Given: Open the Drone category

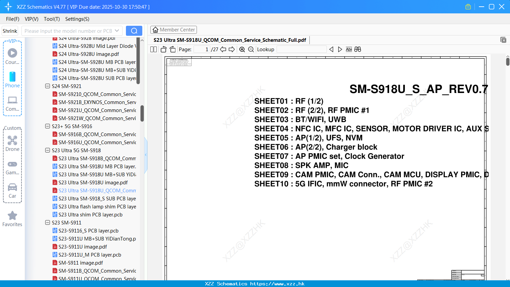Looking at the screenshot, I should coord(12,143).
